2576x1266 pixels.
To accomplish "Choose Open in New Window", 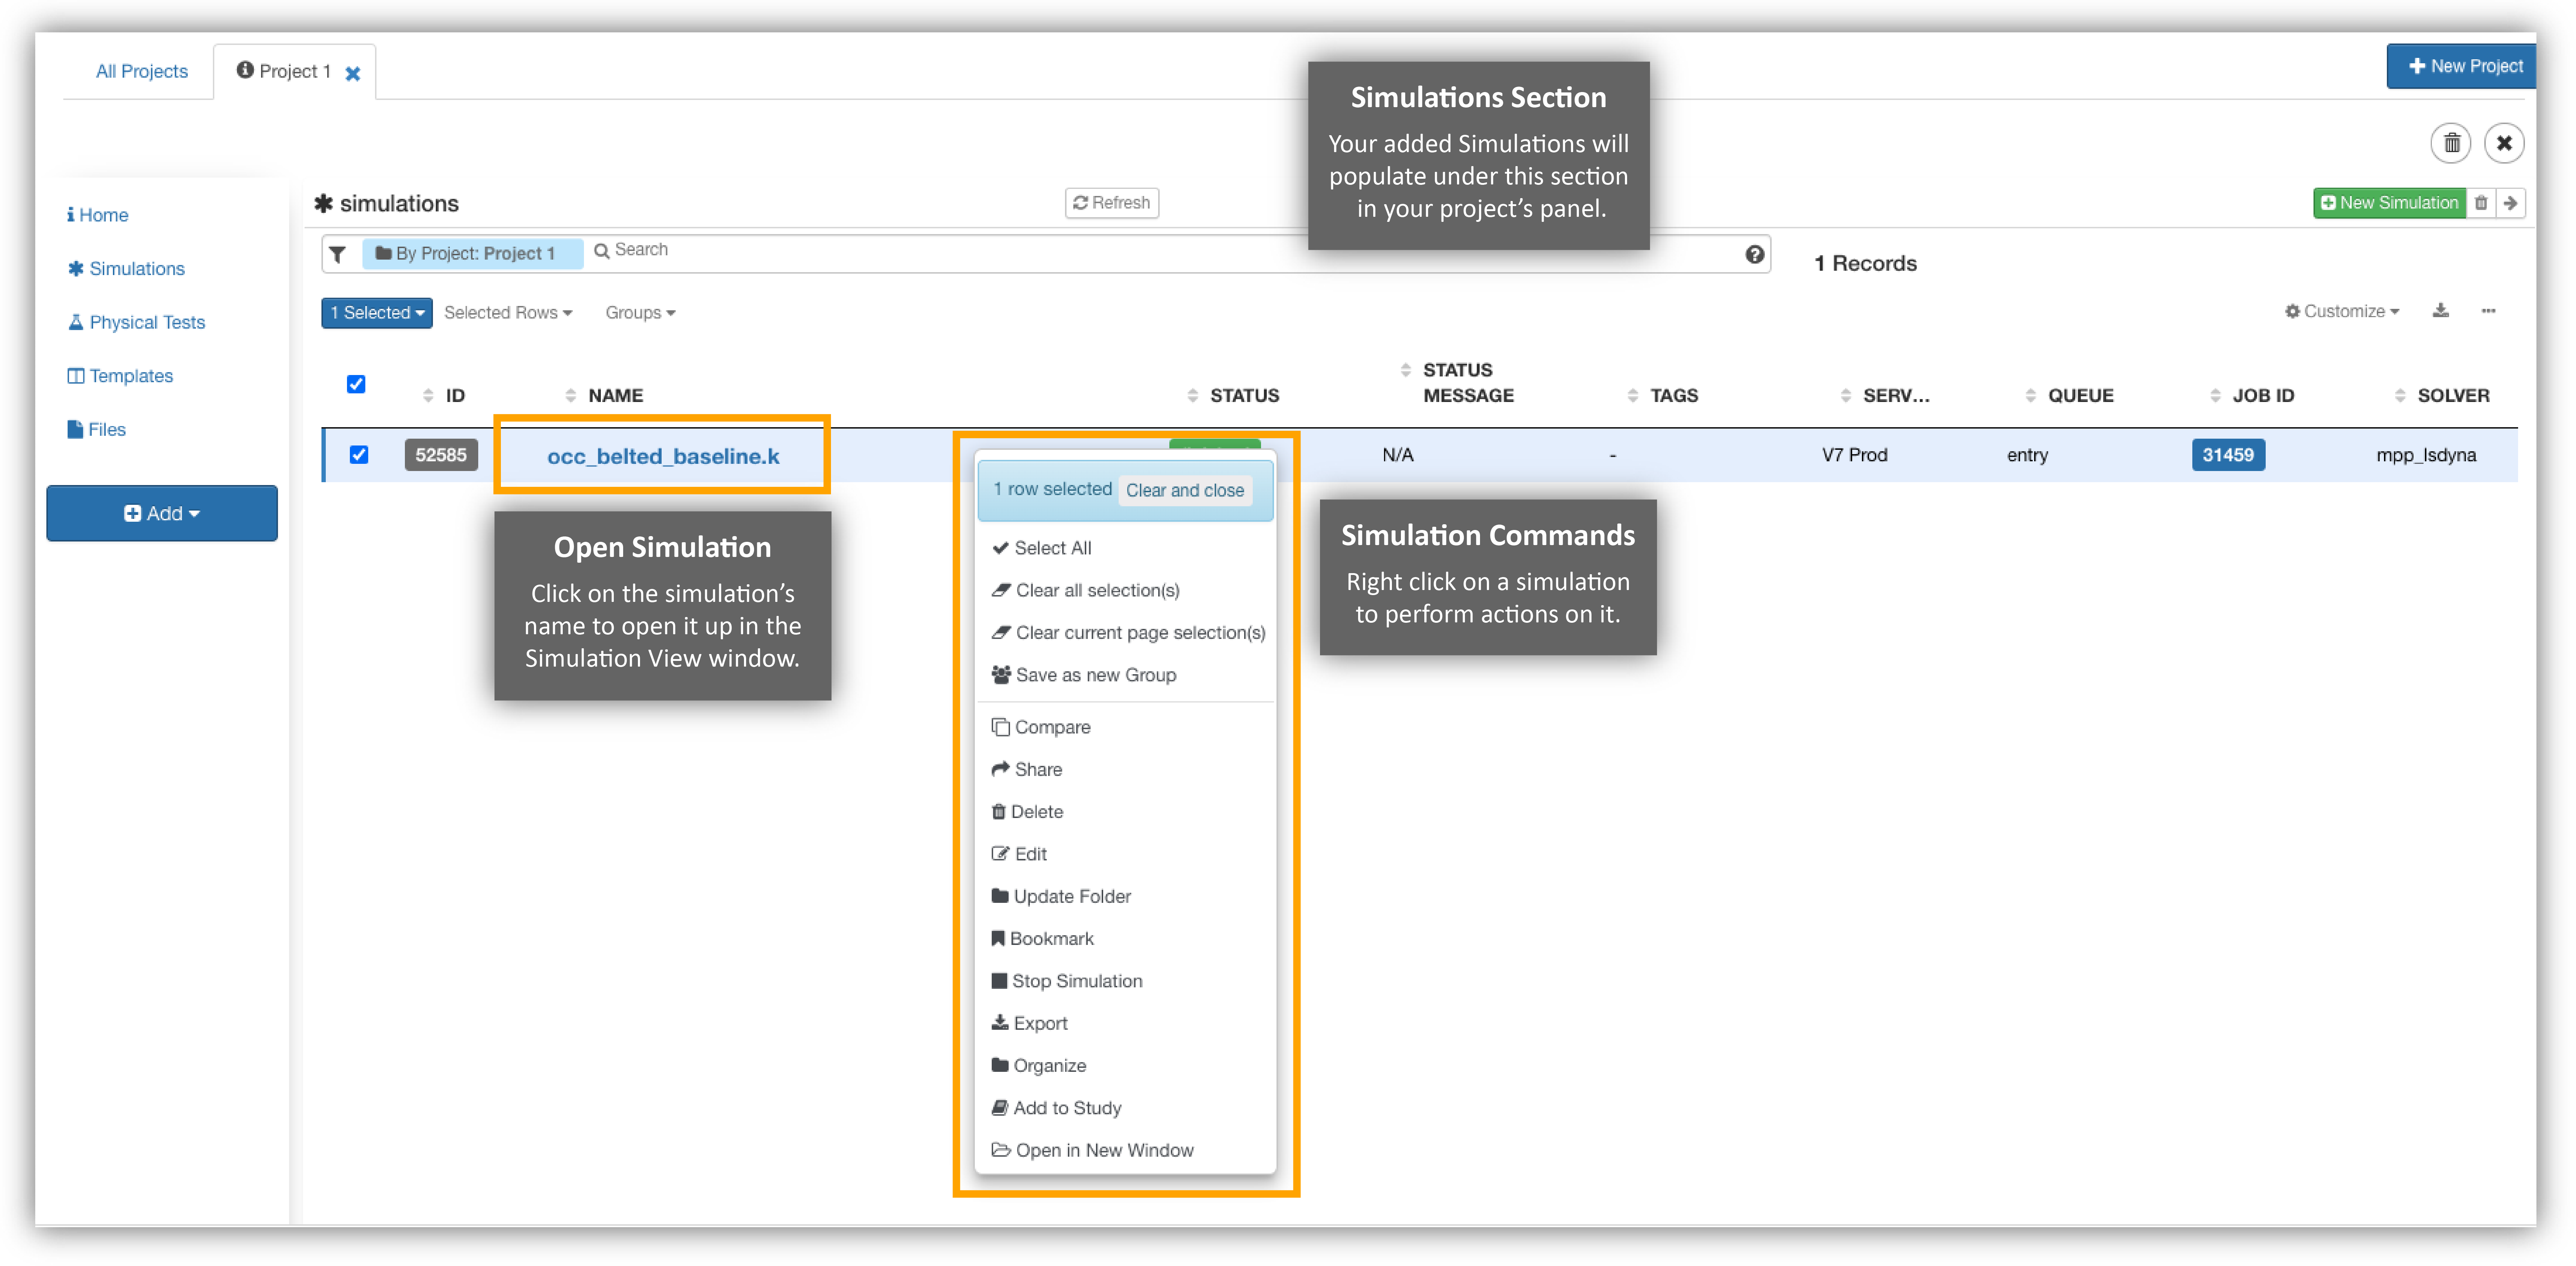I will [1092, 1151].
